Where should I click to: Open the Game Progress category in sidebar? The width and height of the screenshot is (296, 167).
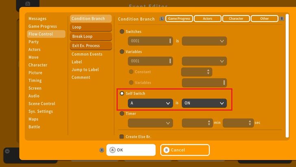point(43,26)
